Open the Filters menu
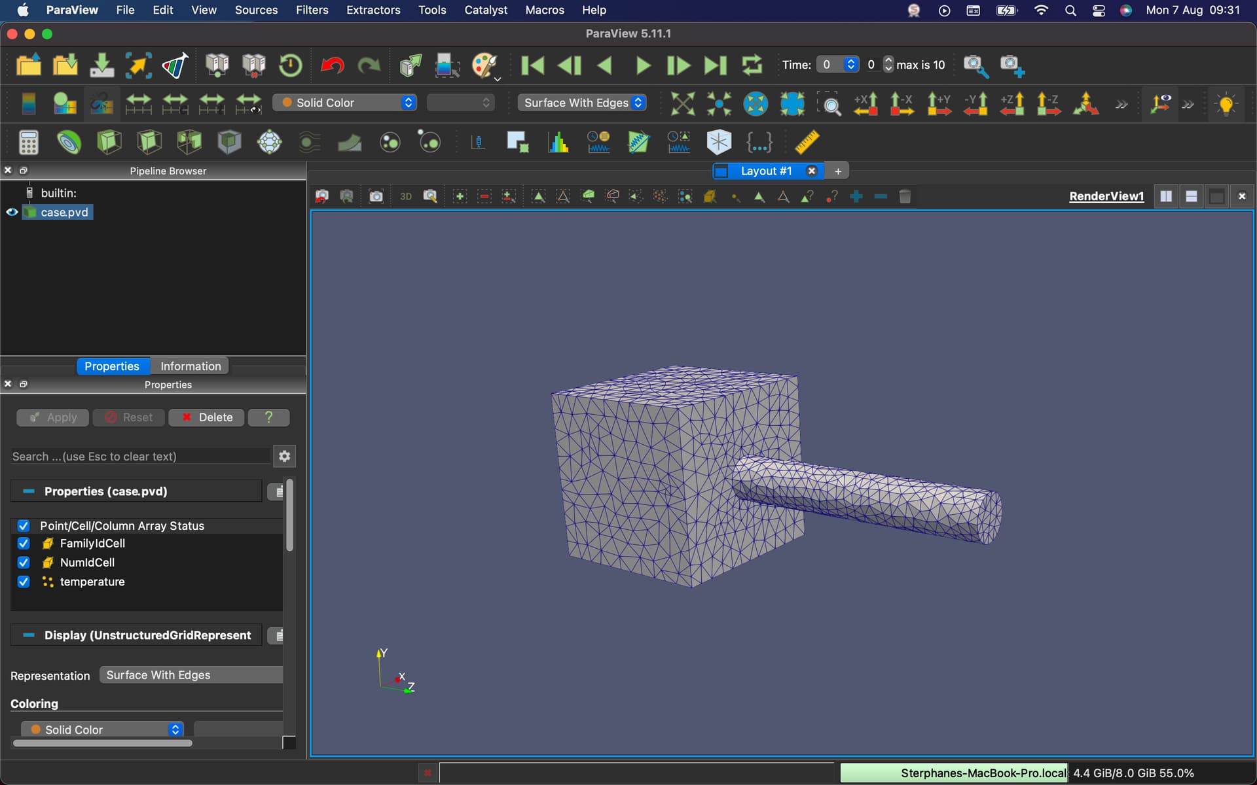The width and height of the screenshot is (1257, 785). pos(312,10)
